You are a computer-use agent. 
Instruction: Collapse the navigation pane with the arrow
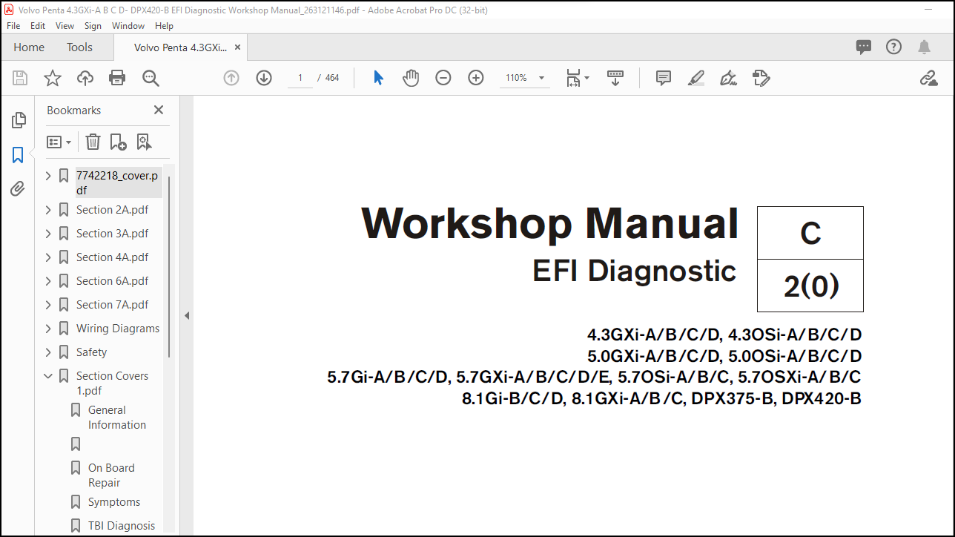coord(187,315)
